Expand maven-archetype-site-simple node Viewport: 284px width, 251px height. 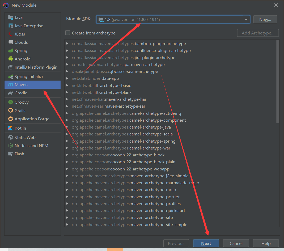pos(67,224)
